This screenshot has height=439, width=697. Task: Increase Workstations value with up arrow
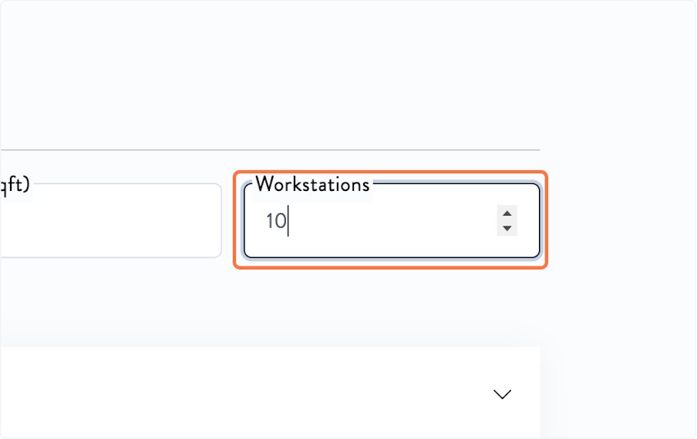tap(507, 214)
